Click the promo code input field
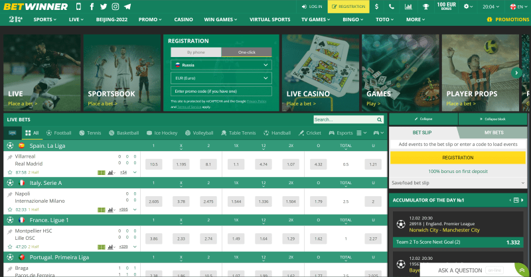This screenshot has height=277, width=531. point(221,91)
